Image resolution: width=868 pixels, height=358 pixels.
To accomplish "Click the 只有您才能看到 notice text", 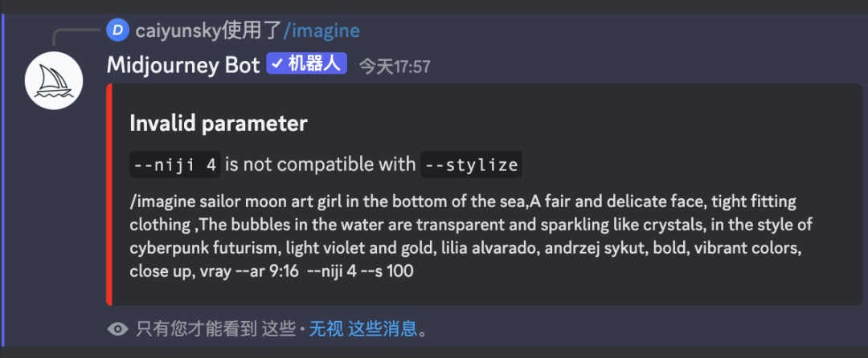I will coord(196,328).
